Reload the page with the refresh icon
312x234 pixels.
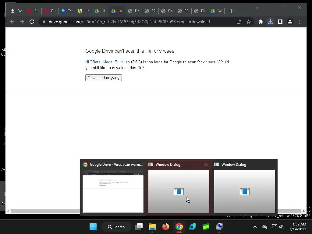click(x=32, y=22)
